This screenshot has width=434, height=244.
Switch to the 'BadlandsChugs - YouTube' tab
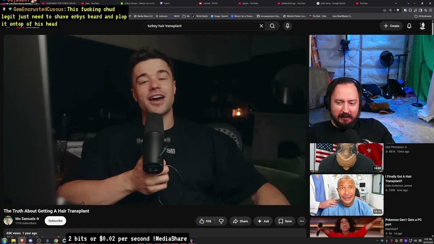(x=295, y=3)
